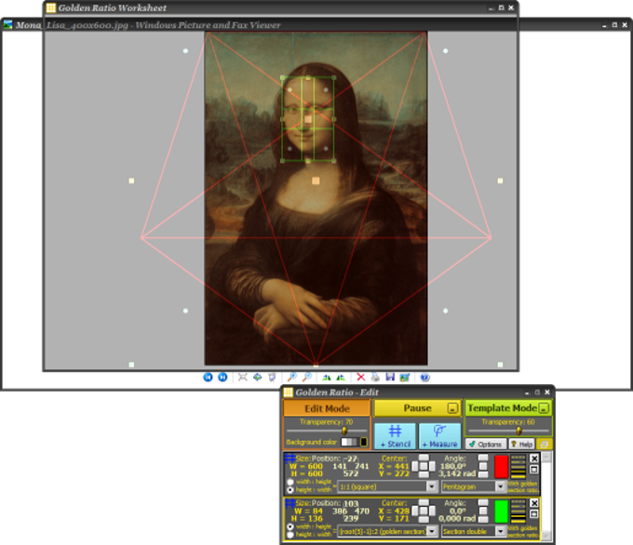Click the Best Fit icon in viewer toolbar
This screenshot has width=633, height=545.
tap(243, 378)
